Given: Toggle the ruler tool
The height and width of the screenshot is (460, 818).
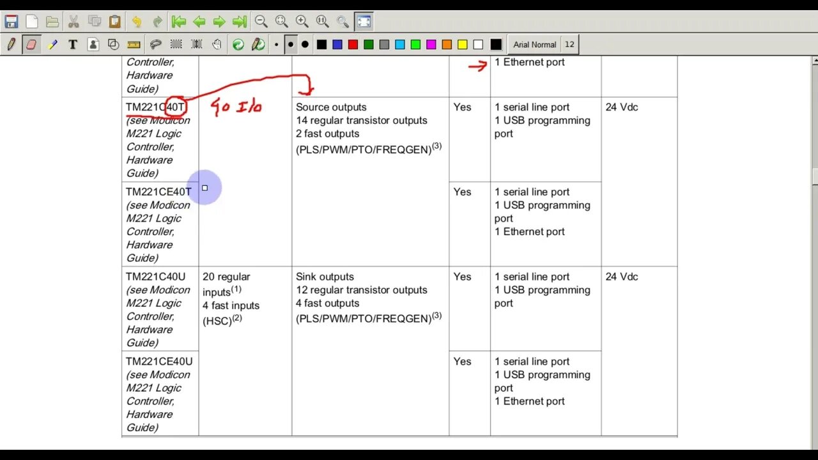Looking at the screenshot, I should pyautogui.click(x=134, y=45).
